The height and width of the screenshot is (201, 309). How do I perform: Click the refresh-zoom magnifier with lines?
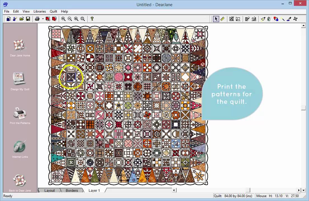click(x=76, y=19)
